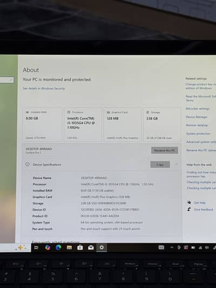Select the Device Name row value
216x288 pixels.
[x=94, y=178]
